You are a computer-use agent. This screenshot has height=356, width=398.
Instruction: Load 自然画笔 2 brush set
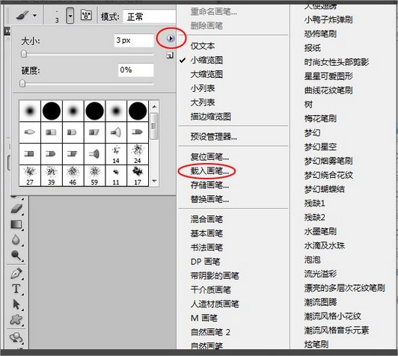point(210,332)
